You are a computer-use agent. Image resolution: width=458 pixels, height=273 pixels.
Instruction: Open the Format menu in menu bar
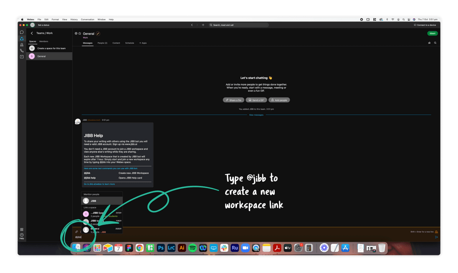(x=55, y=19)
